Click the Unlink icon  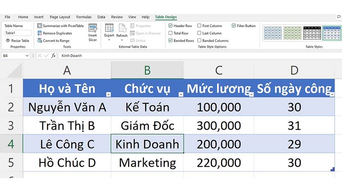[133, 41]
